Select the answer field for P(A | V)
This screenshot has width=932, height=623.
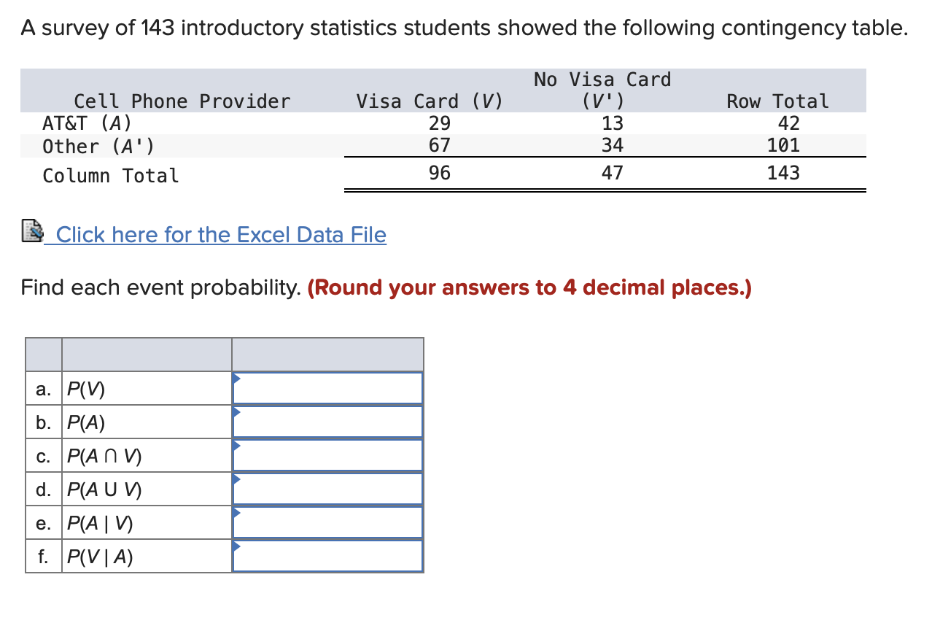click(x=328, y=522)
